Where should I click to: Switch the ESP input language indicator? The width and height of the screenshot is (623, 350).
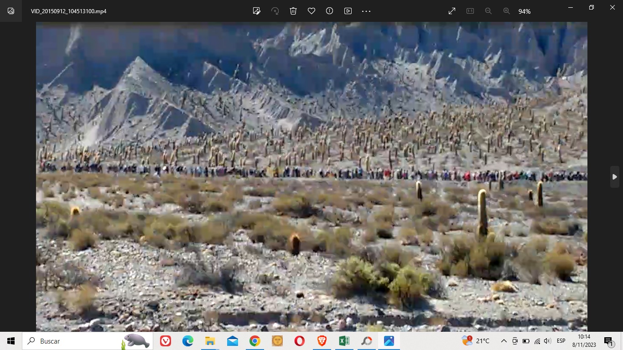(561, 341)
